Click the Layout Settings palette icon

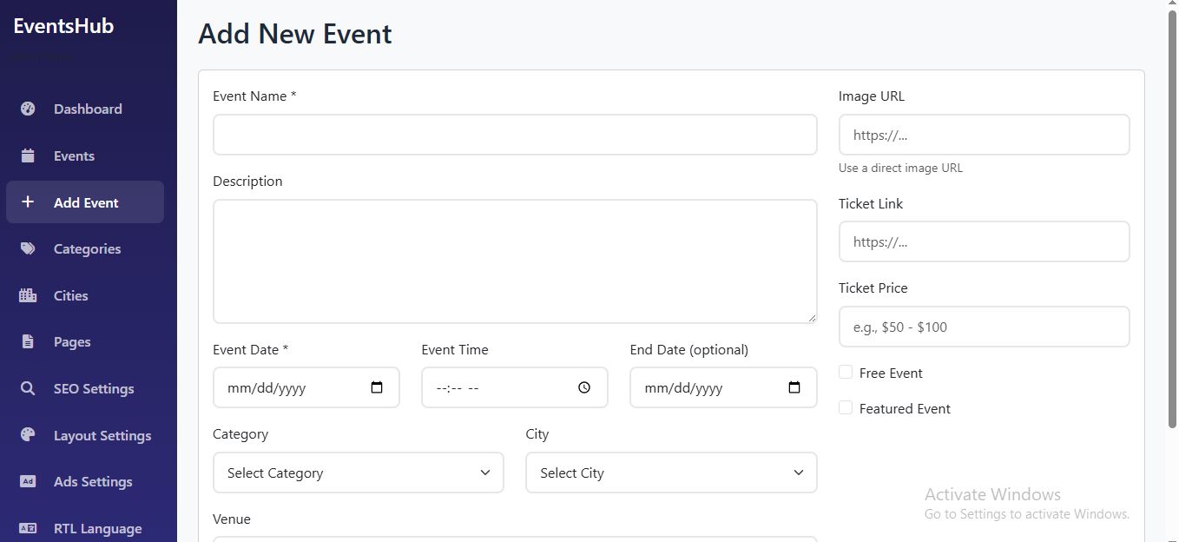pos(28,435)
